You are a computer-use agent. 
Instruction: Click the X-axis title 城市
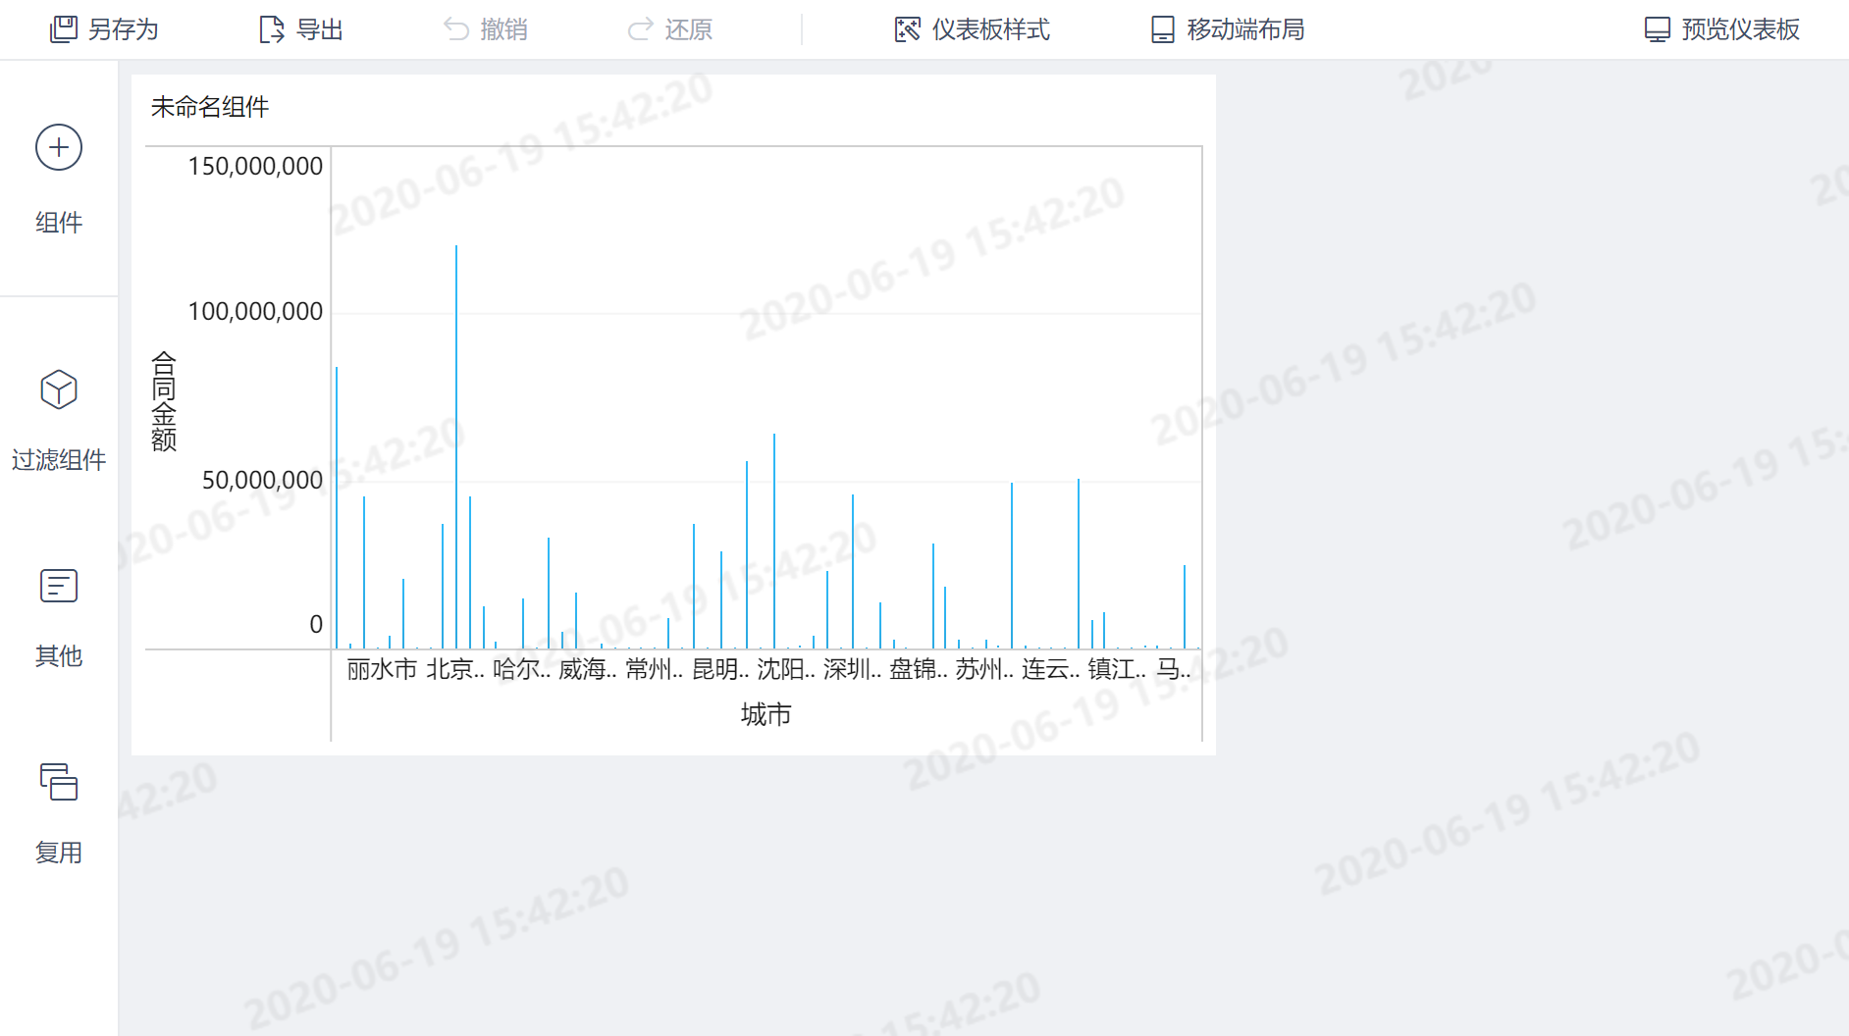pos(766,714)
